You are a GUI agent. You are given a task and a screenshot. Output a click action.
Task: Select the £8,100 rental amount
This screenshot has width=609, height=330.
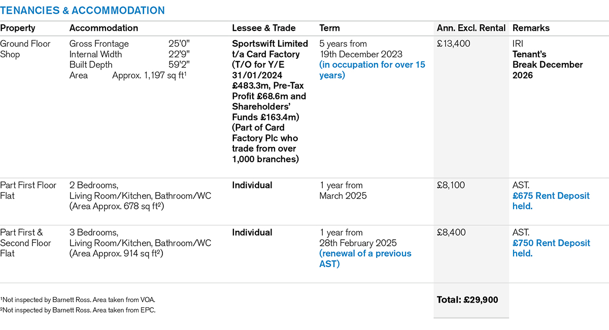click(x=451, y=186)
